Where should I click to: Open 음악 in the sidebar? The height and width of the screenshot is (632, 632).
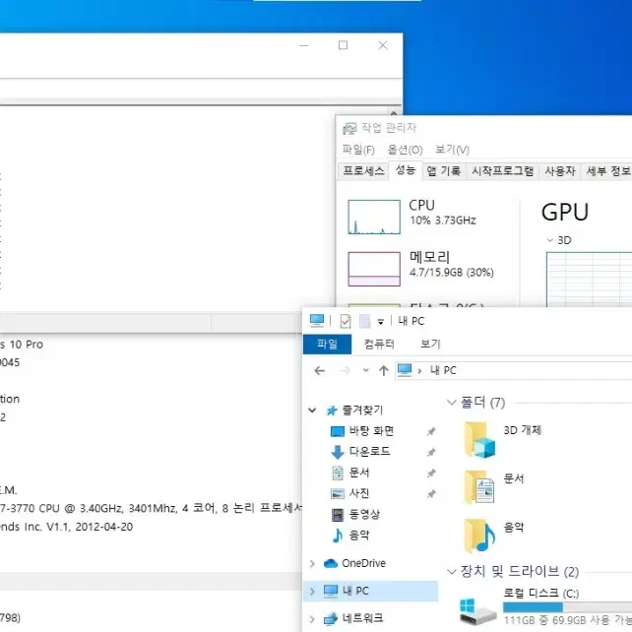pyautogui.click(x=358, y=536)
